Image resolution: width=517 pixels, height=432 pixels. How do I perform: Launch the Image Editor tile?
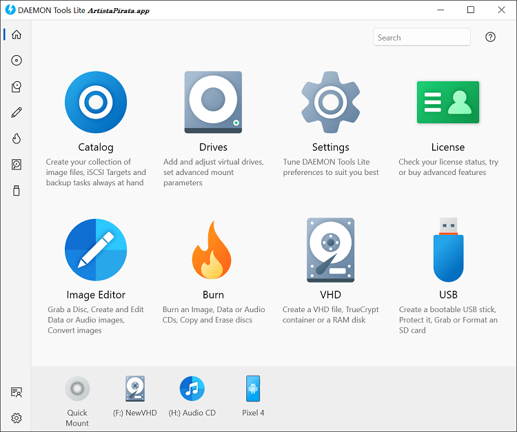tap(96, 251)
